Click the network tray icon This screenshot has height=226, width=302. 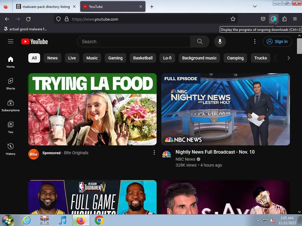coord(265,221)
